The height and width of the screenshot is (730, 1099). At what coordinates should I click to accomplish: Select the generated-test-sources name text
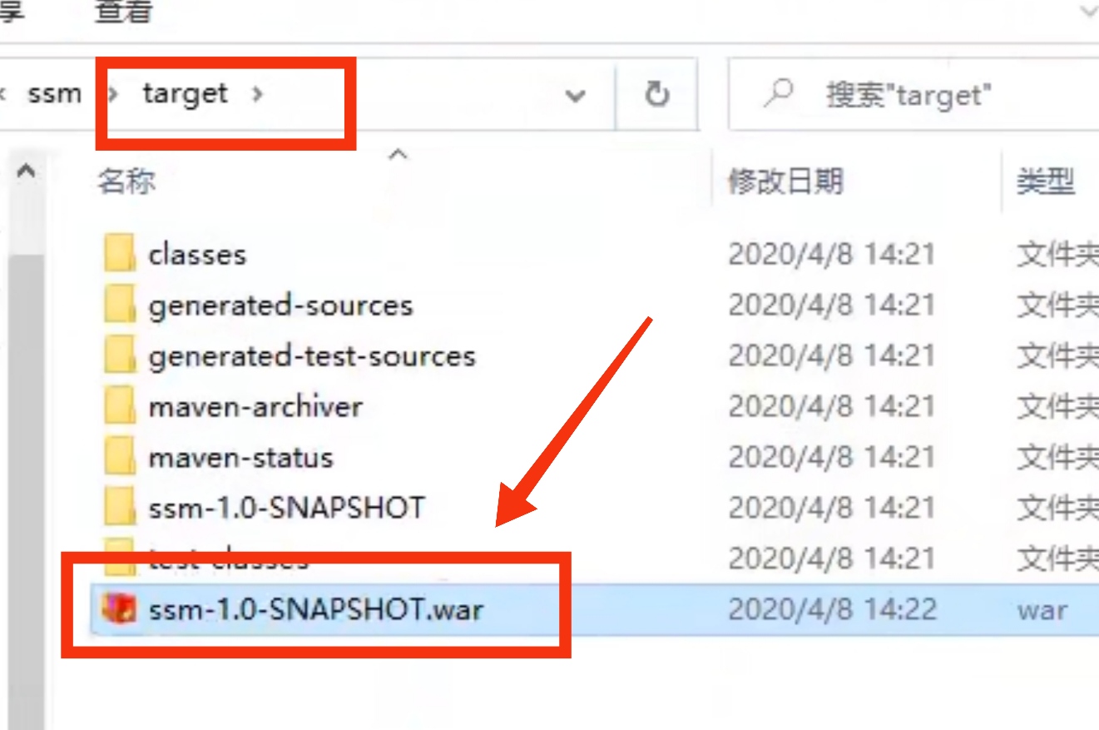[312, 357]
